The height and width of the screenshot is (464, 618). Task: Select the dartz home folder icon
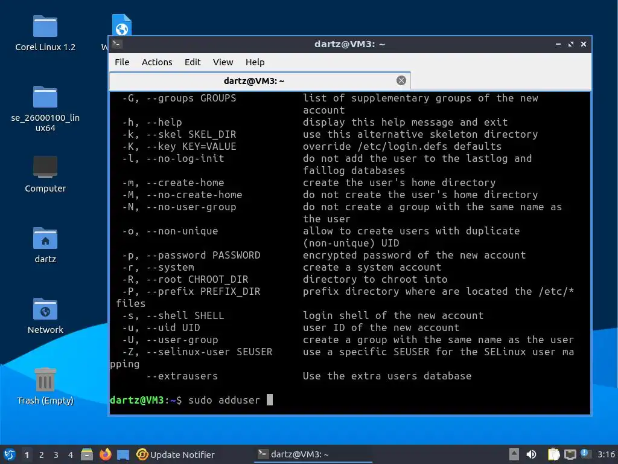45,245
